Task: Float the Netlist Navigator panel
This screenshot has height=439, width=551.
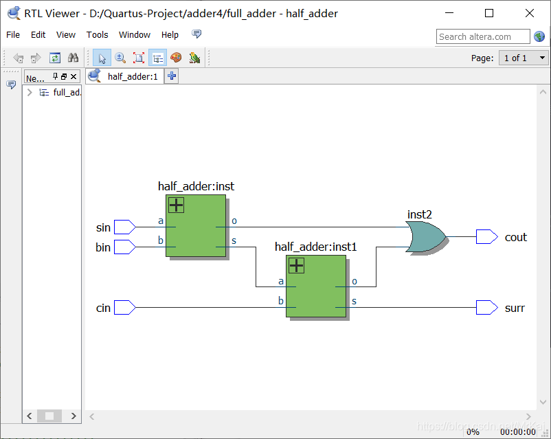Action: (64, 76)
